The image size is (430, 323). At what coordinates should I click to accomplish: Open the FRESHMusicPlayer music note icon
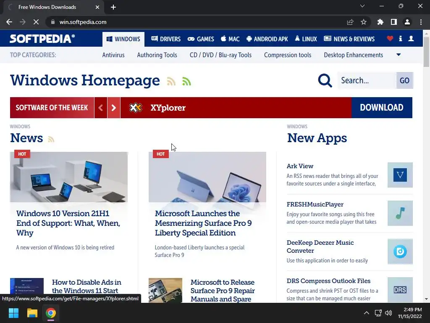pos(400,213)
